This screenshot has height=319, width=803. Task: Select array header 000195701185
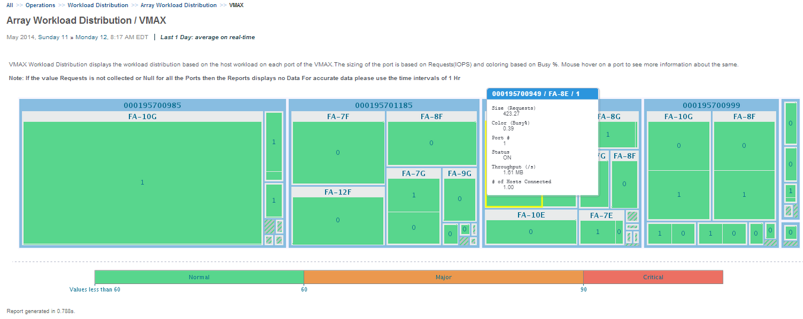point(384,106)
